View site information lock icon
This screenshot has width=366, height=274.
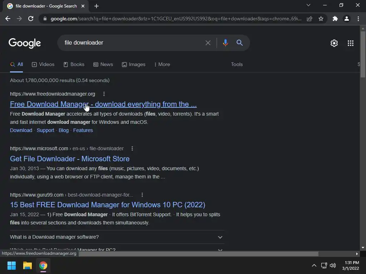pos(45,19)
